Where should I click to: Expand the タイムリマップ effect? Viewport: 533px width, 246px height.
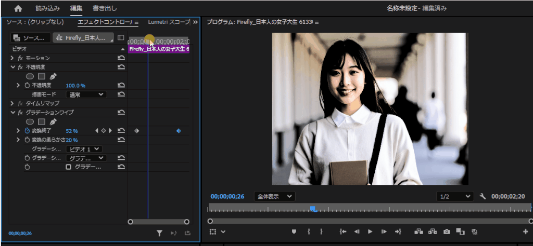click(12, 103)
